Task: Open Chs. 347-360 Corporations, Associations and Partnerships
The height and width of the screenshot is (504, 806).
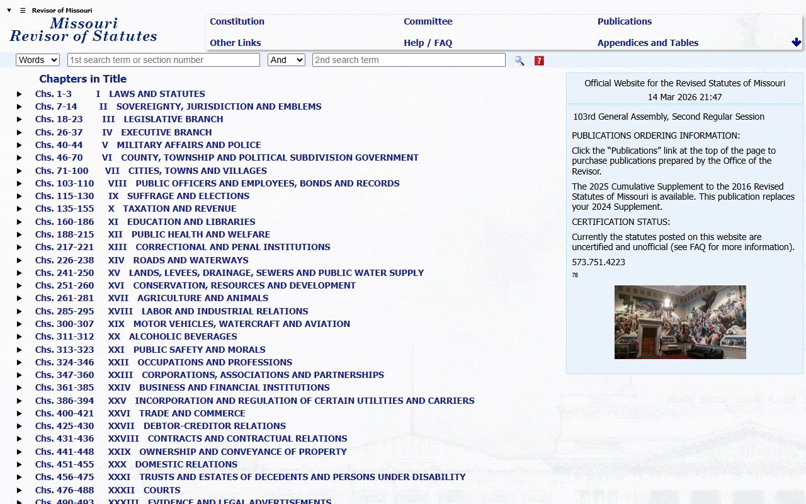Action: (210, 375)
